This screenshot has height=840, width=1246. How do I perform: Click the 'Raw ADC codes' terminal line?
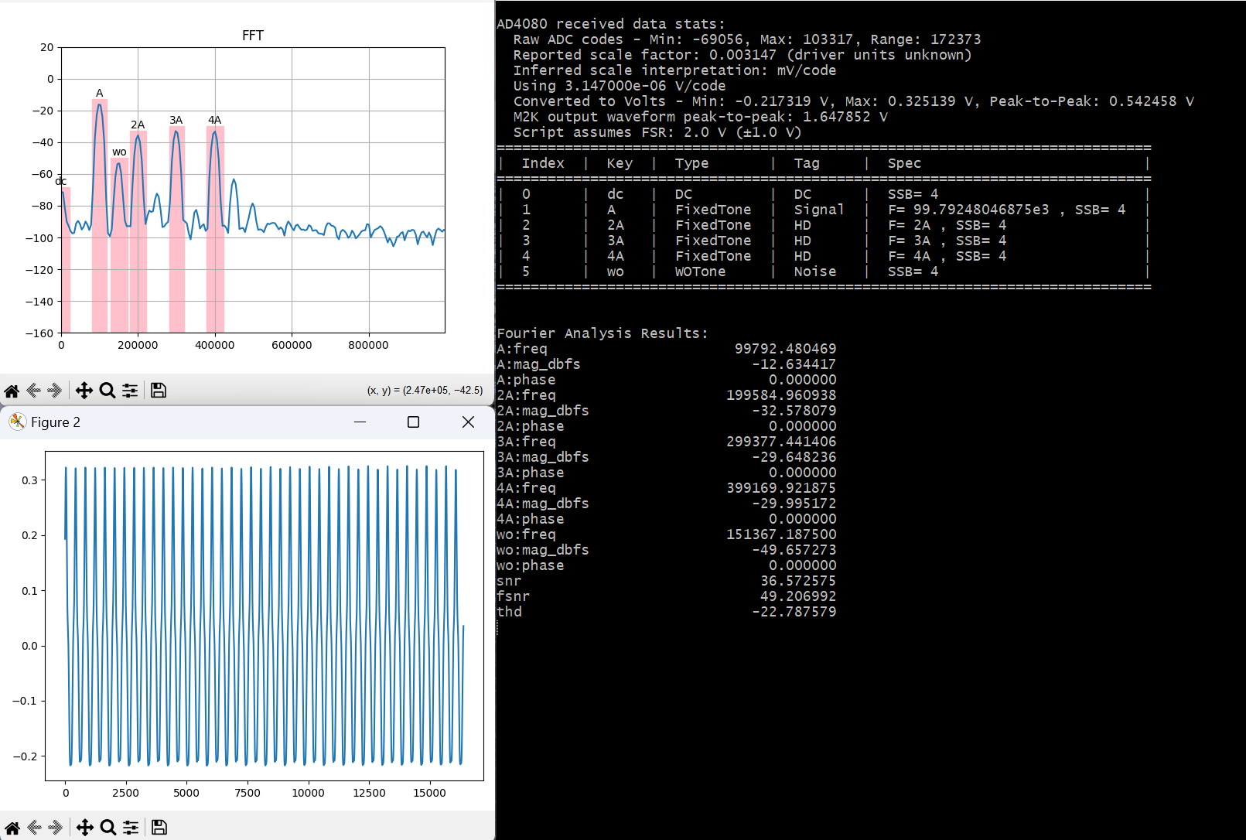(x=747, y=39)
